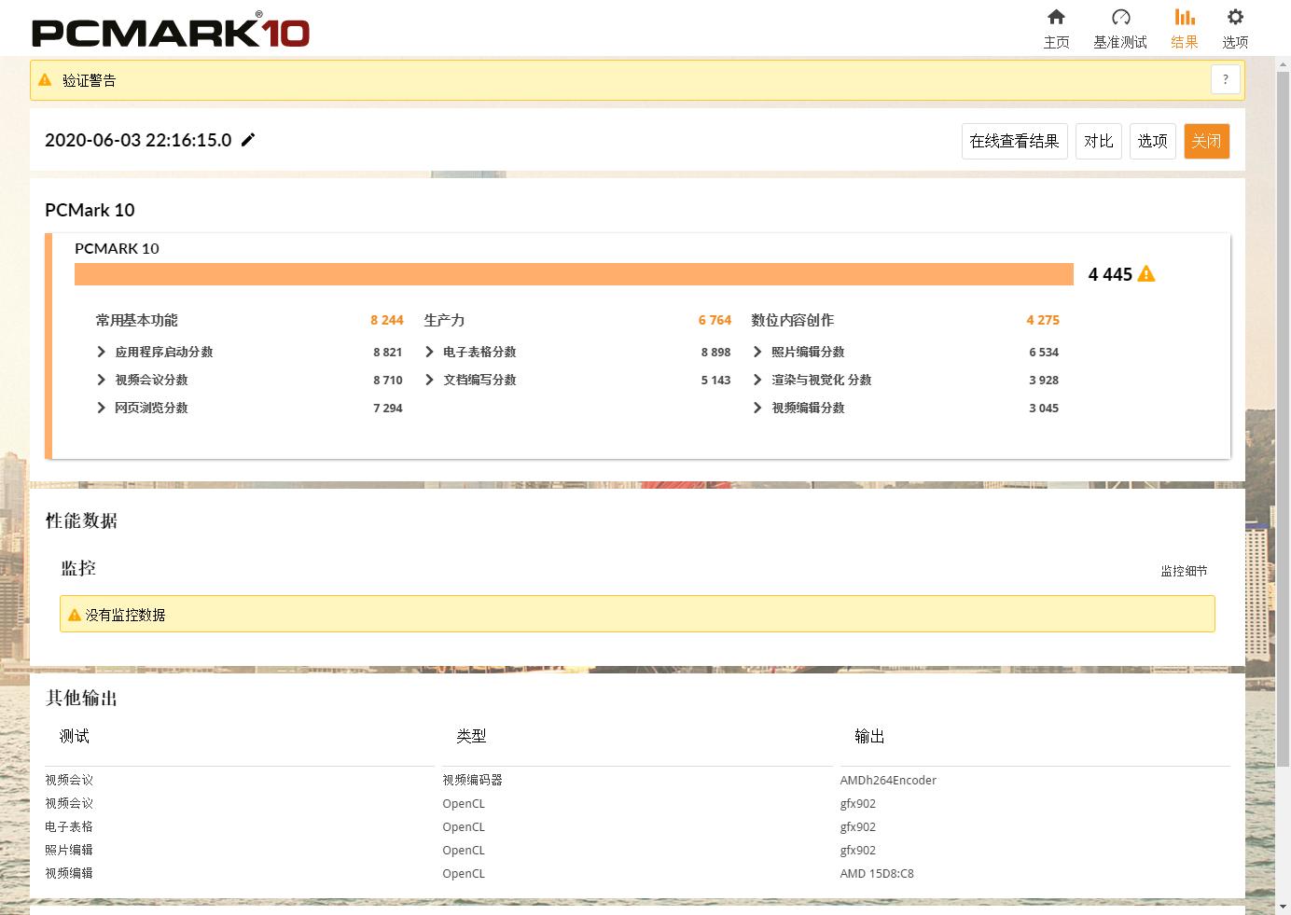Open 监控细节 monitoring details link
This screenshot has height=915, width=1291.
tap(1184, 571)
